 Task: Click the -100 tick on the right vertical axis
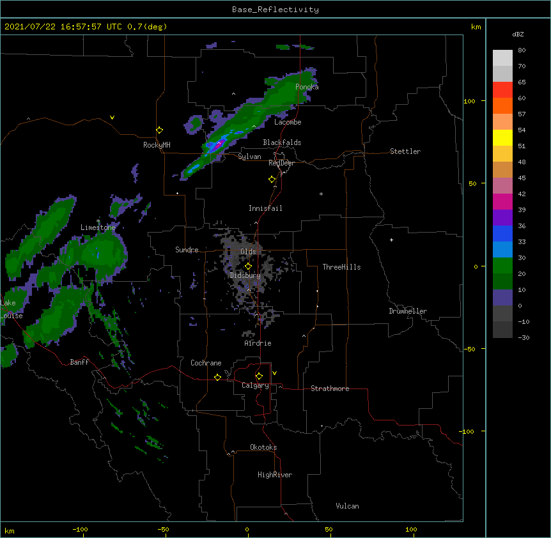coord(467,431)
